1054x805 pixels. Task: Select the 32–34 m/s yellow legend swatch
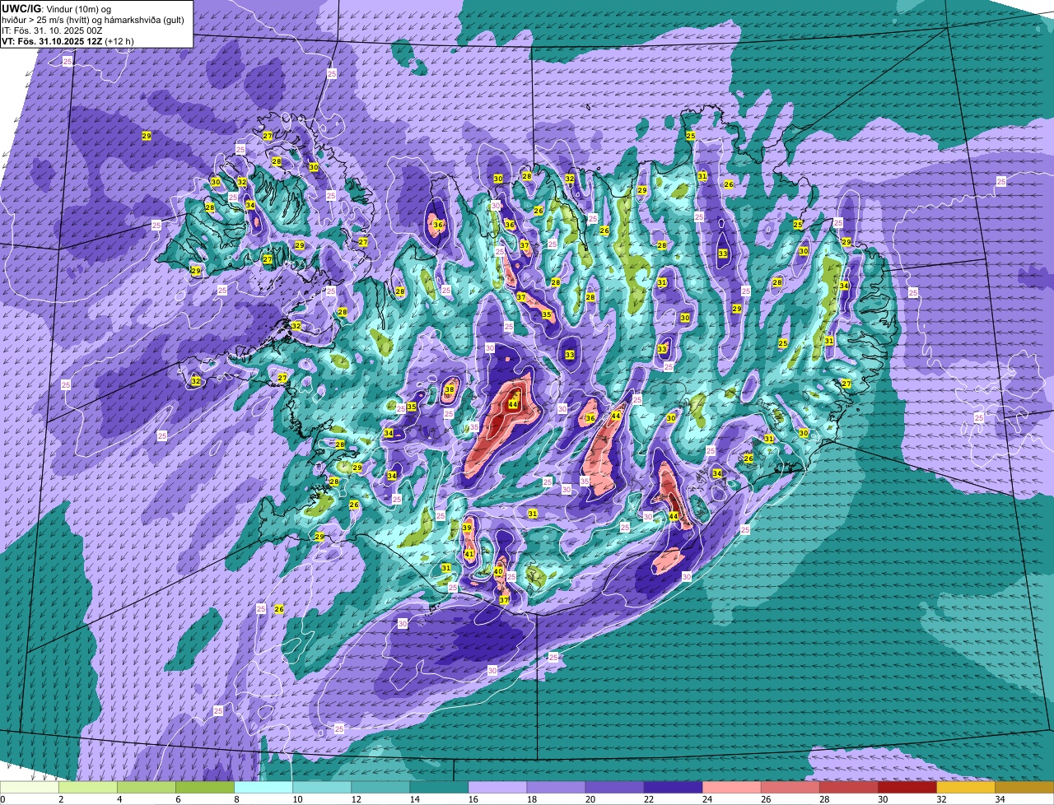(965, 787)
